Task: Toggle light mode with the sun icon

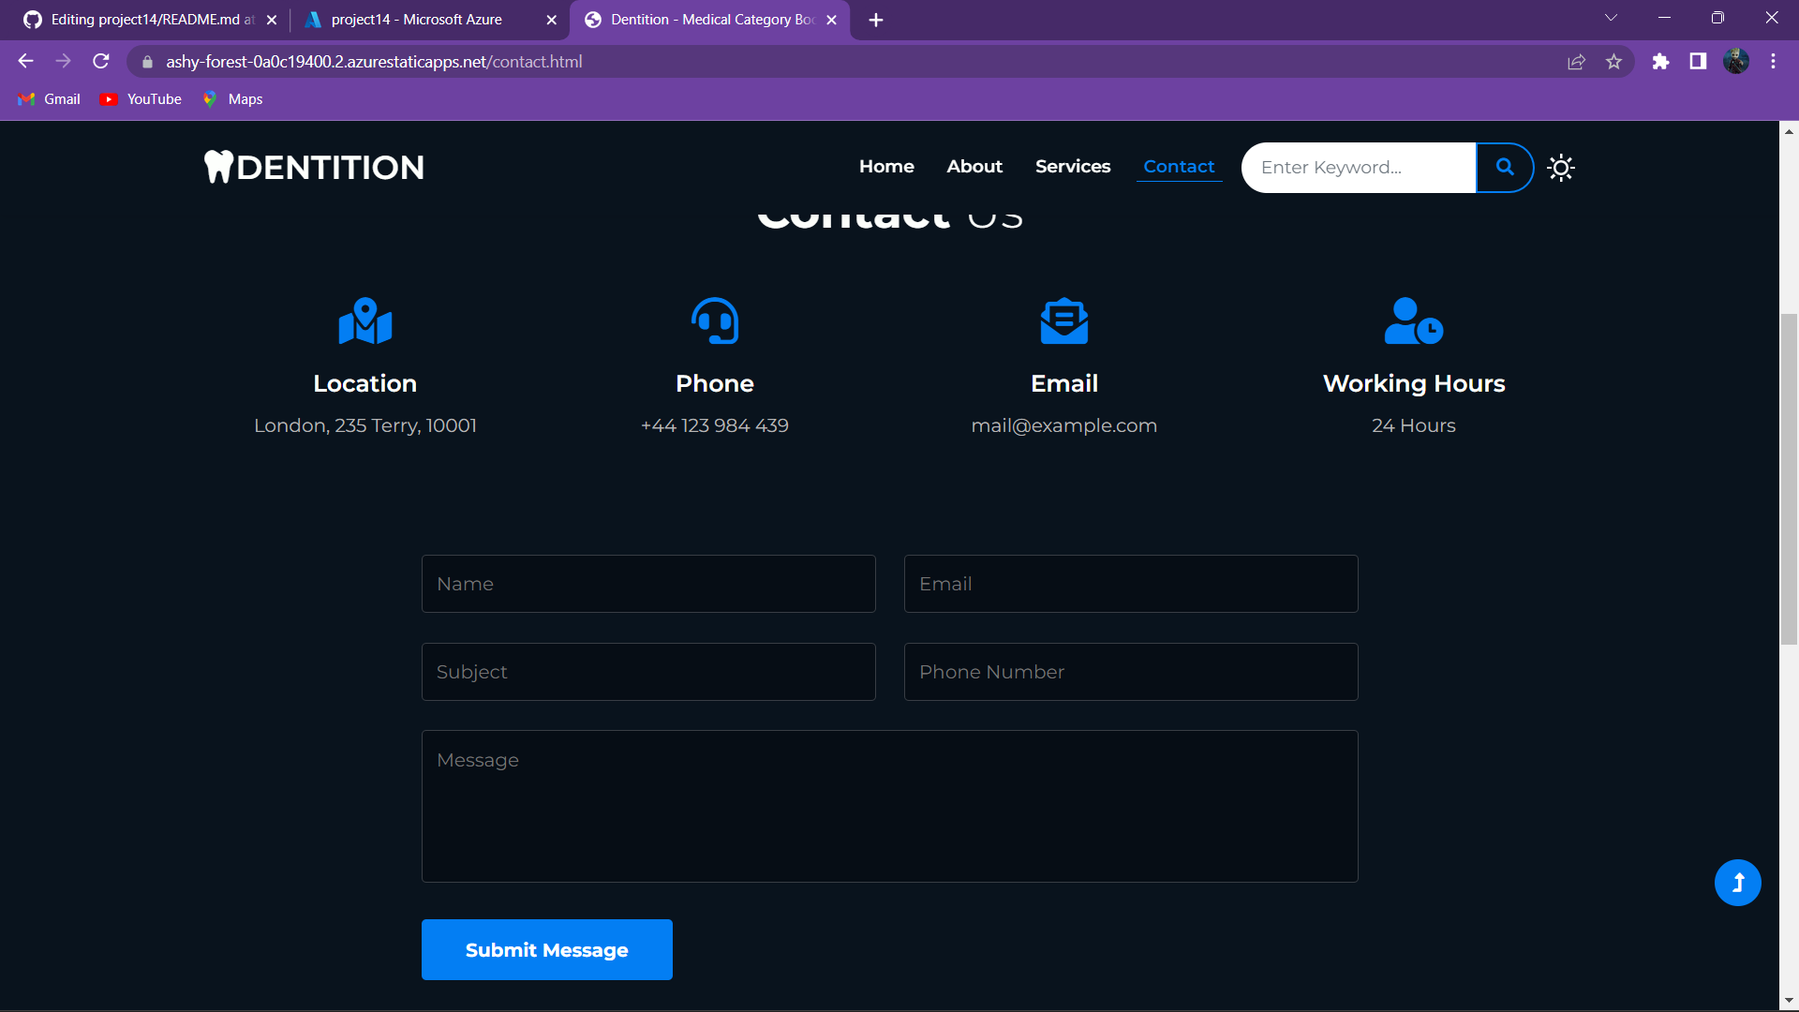Action: (x=1560, y=167)
